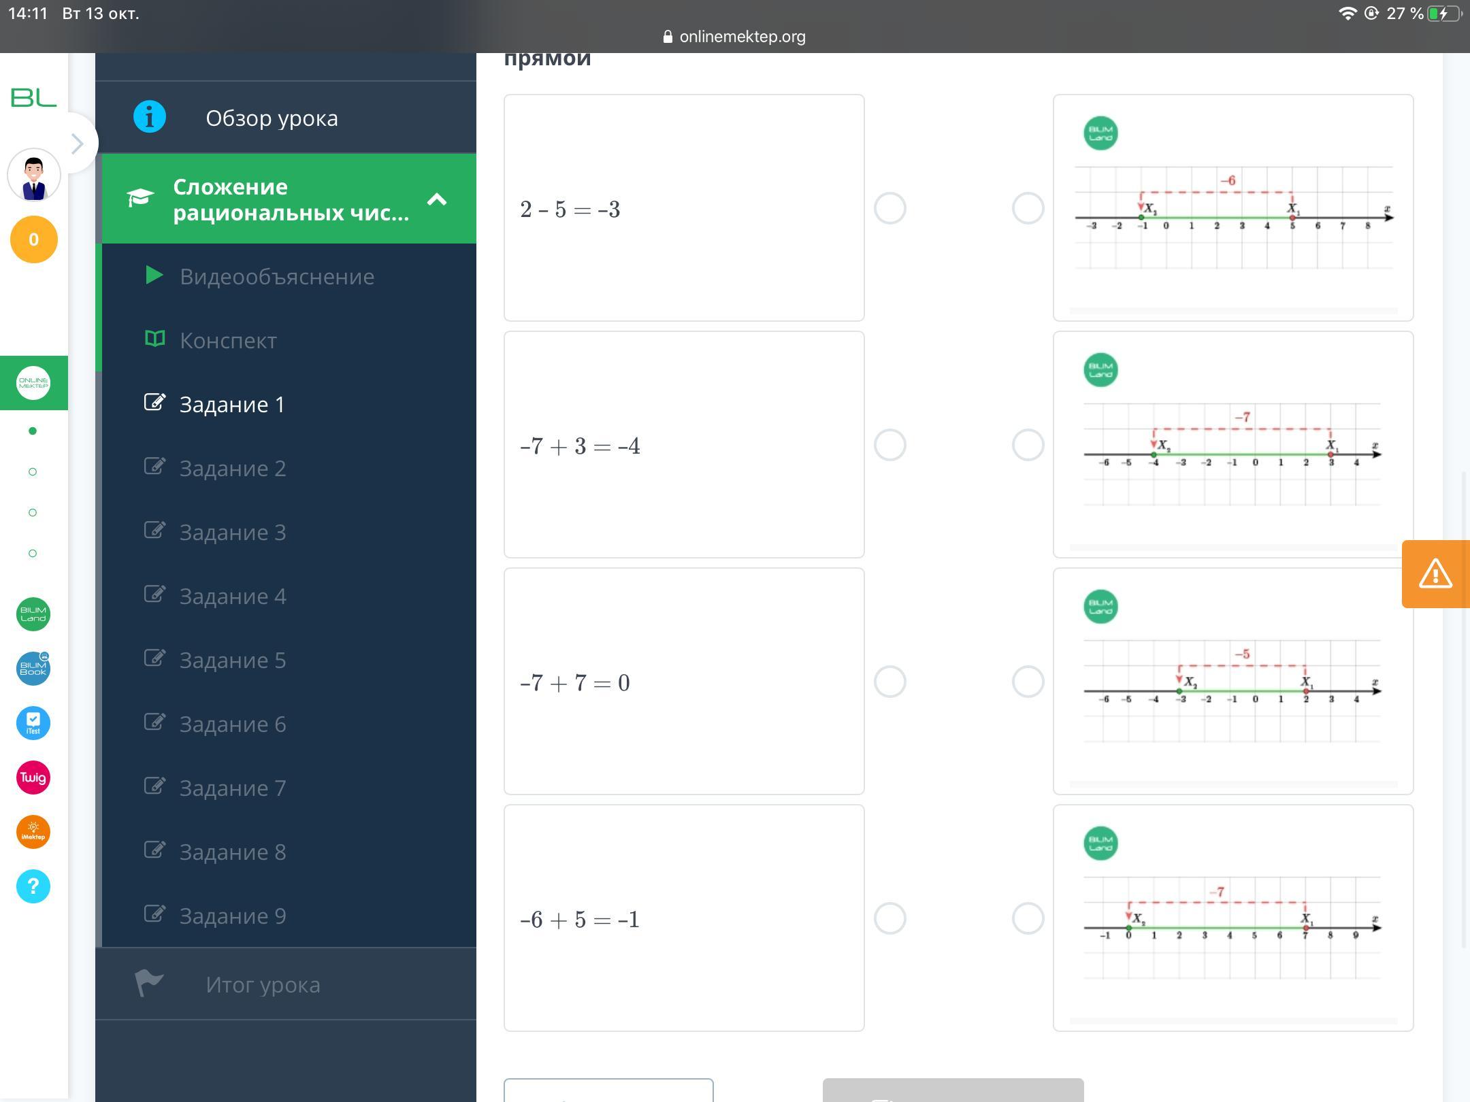Click the blue question mark help icon

[33, 886]
